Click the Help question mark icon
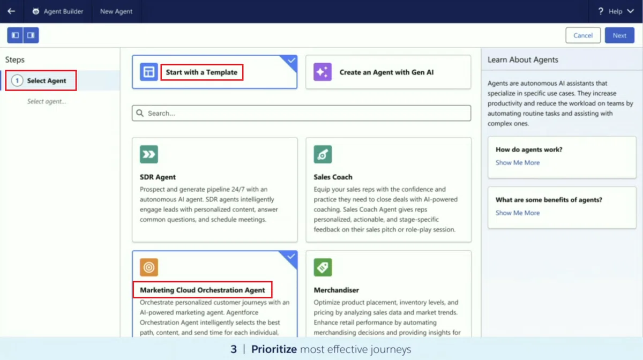This screenshot has width=643, height=360. [x=601, y=11]
